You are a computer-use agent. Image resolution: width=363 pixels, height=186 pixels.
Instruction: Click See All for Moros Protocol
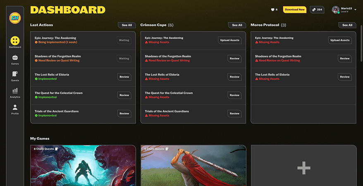(347, 25)
